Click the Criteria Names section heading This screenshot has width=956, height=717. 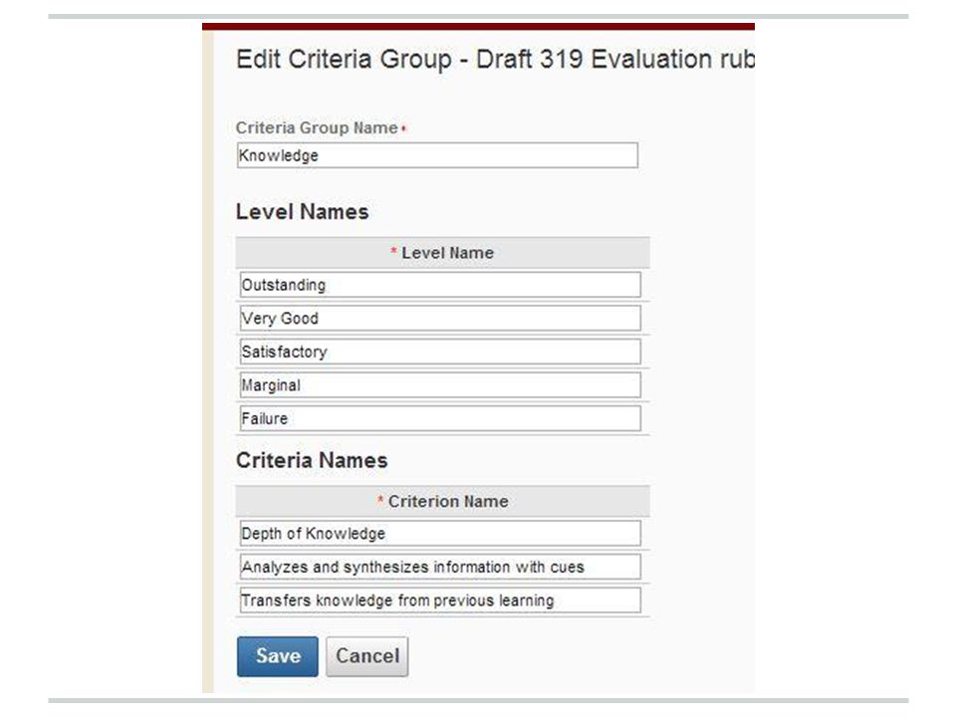[312, 460]
